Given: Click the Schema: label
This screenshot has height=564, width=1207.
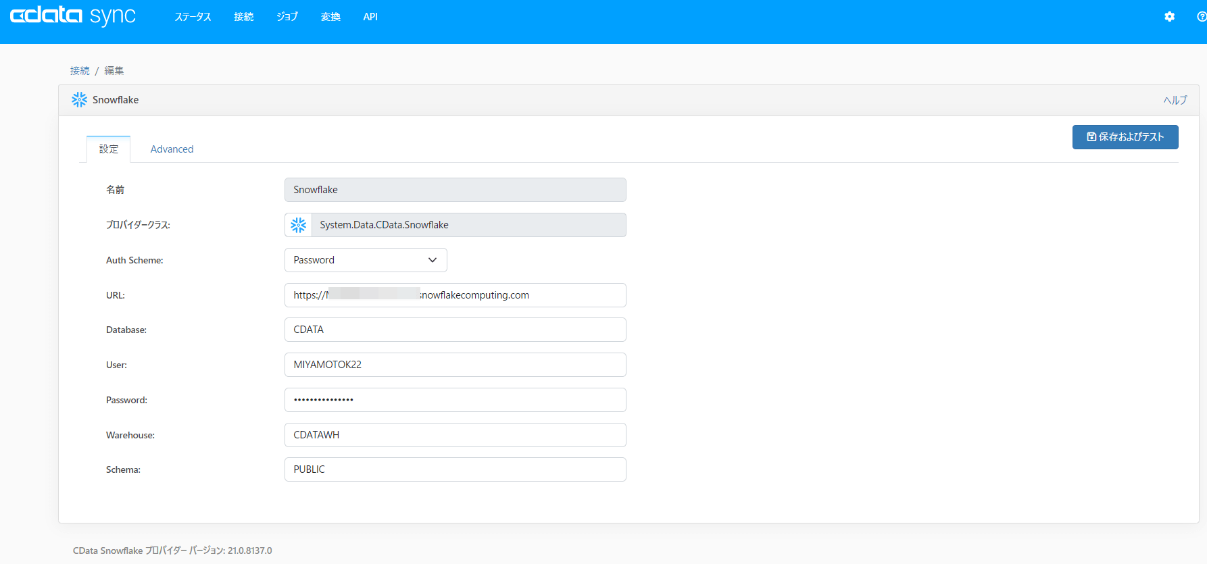Looking at the screenshot, I should click(123, 469).
